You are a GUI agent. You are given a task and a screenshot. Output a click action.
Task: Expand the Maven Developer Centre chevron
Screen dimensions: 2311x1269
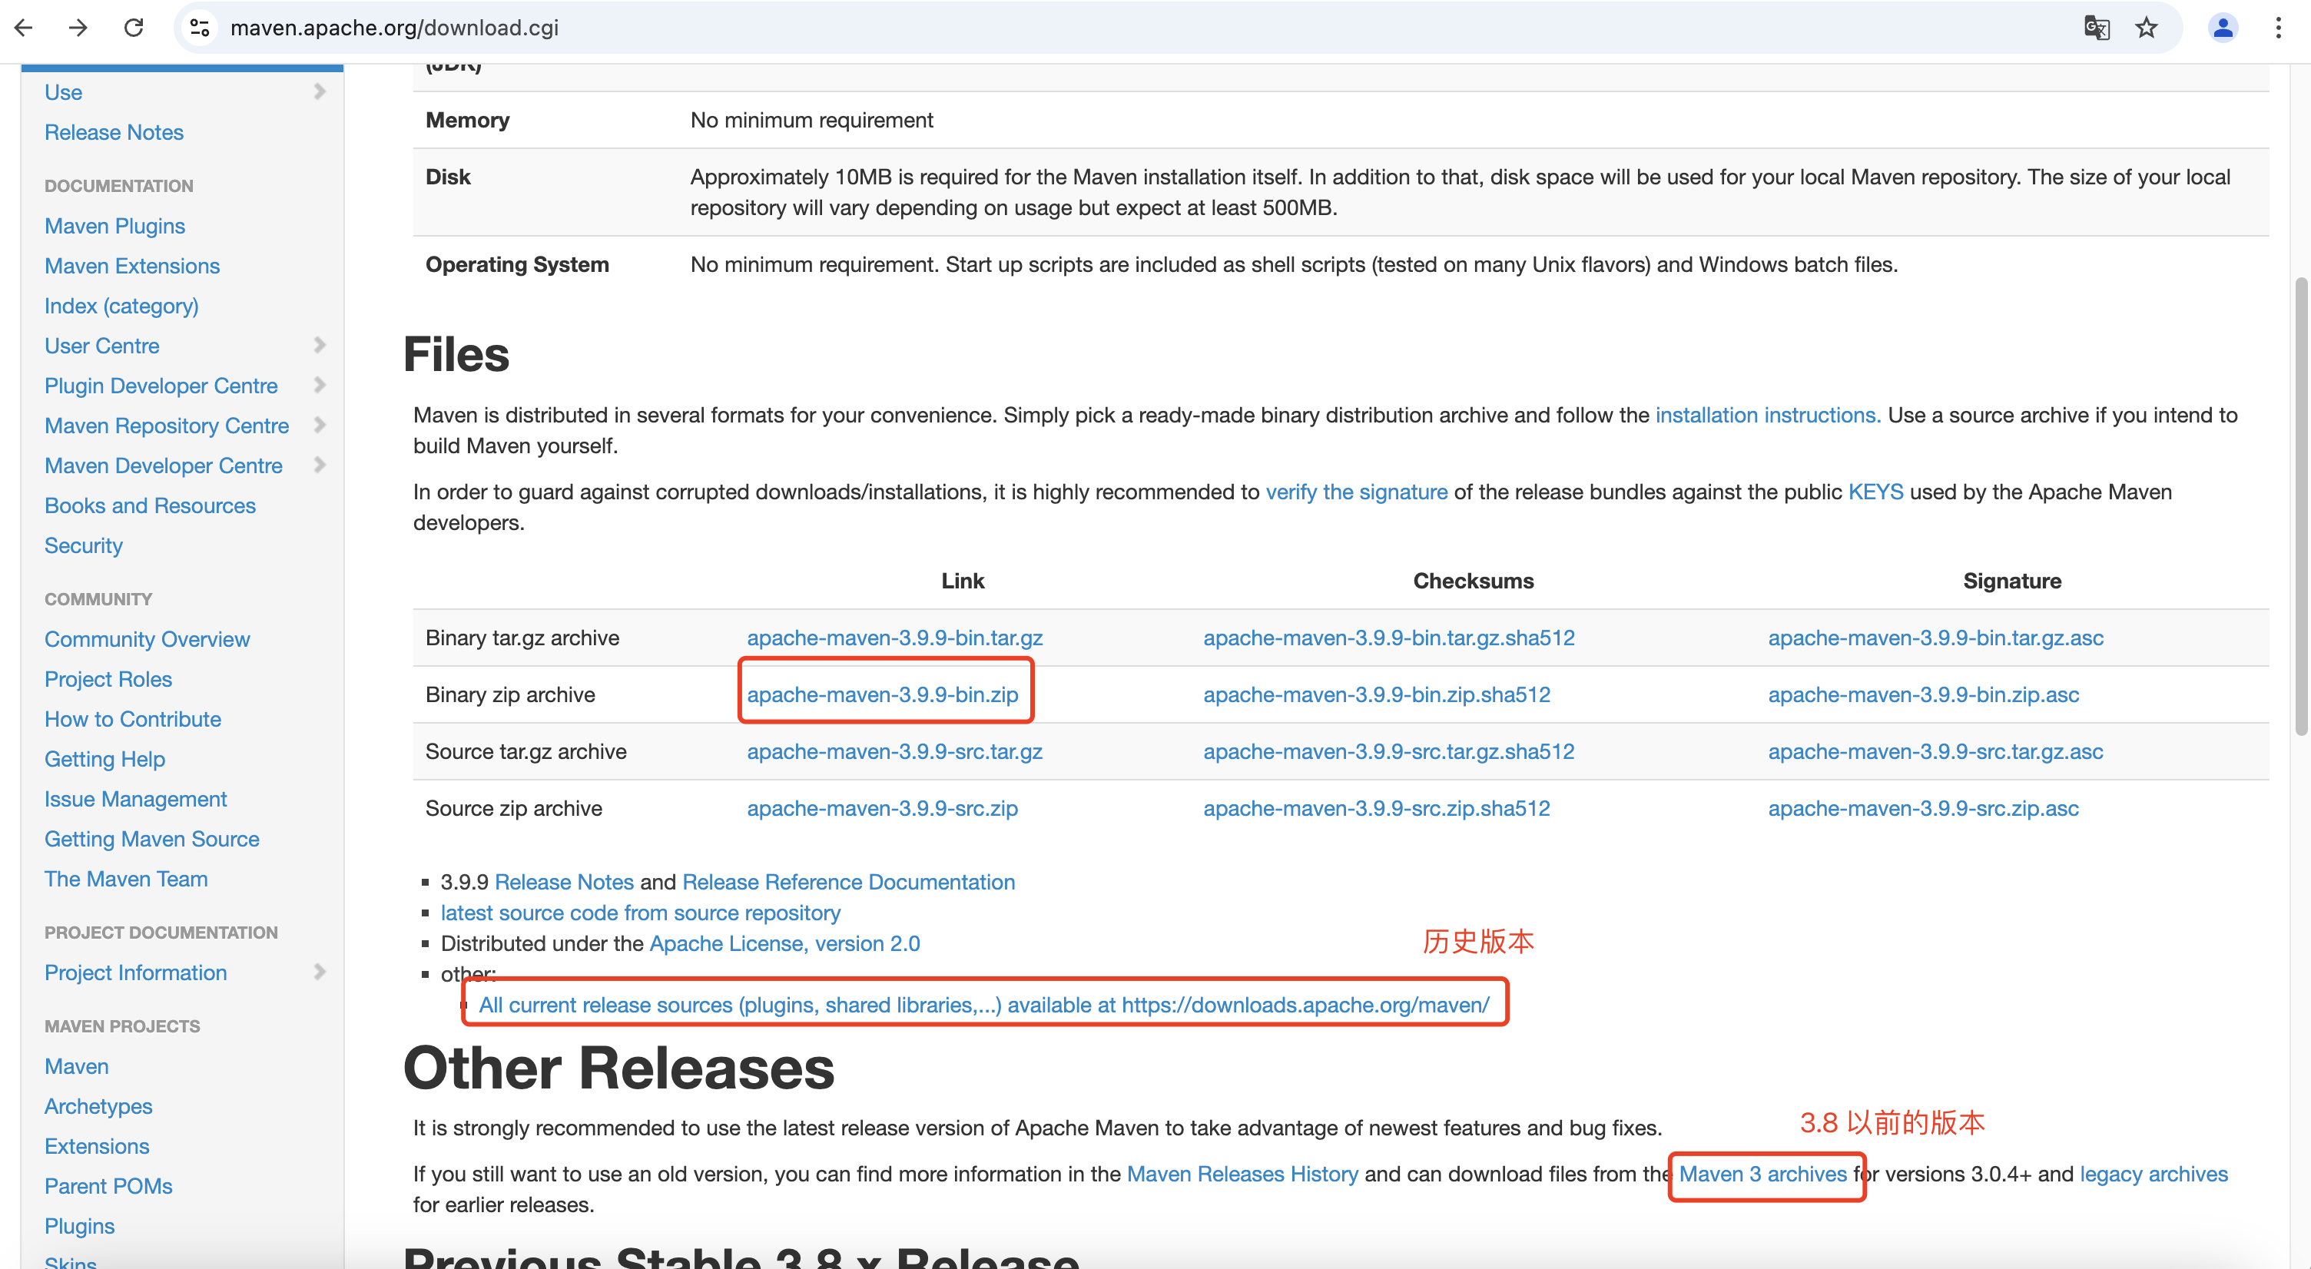pyautogui.click(x=320, y=465)
